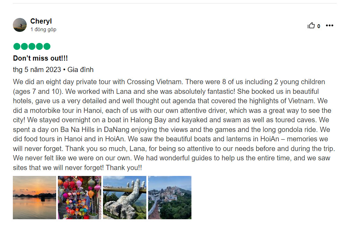The height and width of the screenshot is (231, 361).
Task: Open the three-dot more options menu
Action: coord(329,26)
